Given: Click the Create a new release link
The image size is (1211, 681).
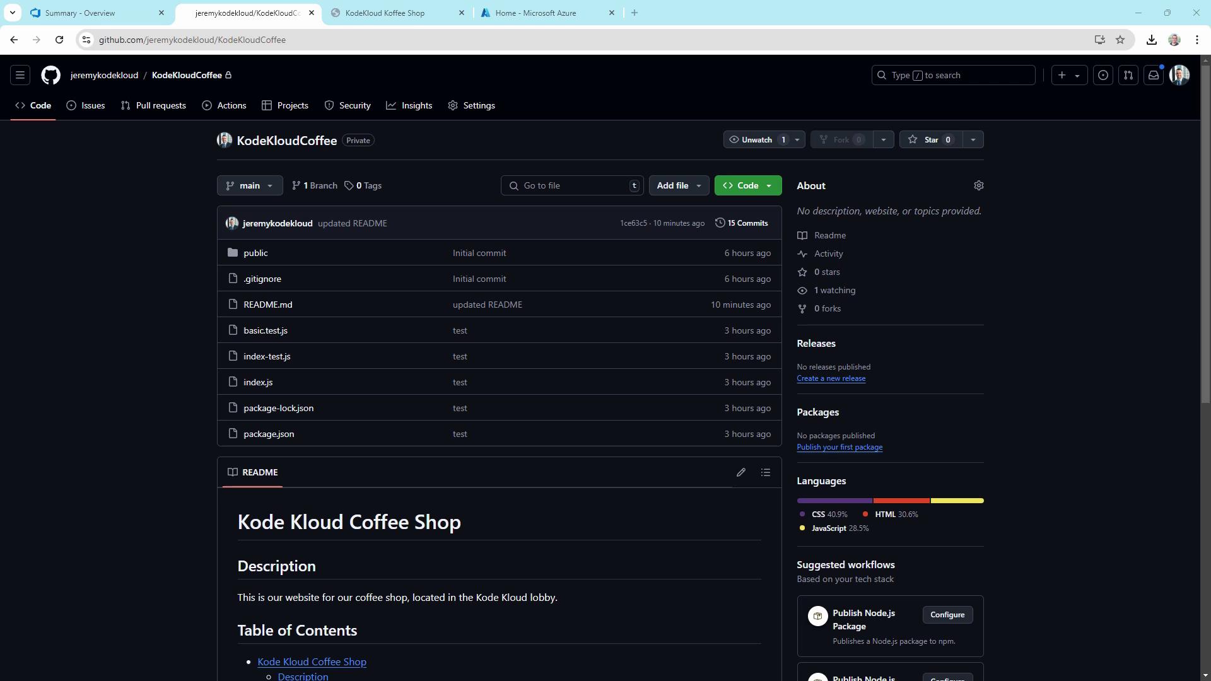Looking at the screenshot, I should (x=831, y=378).
